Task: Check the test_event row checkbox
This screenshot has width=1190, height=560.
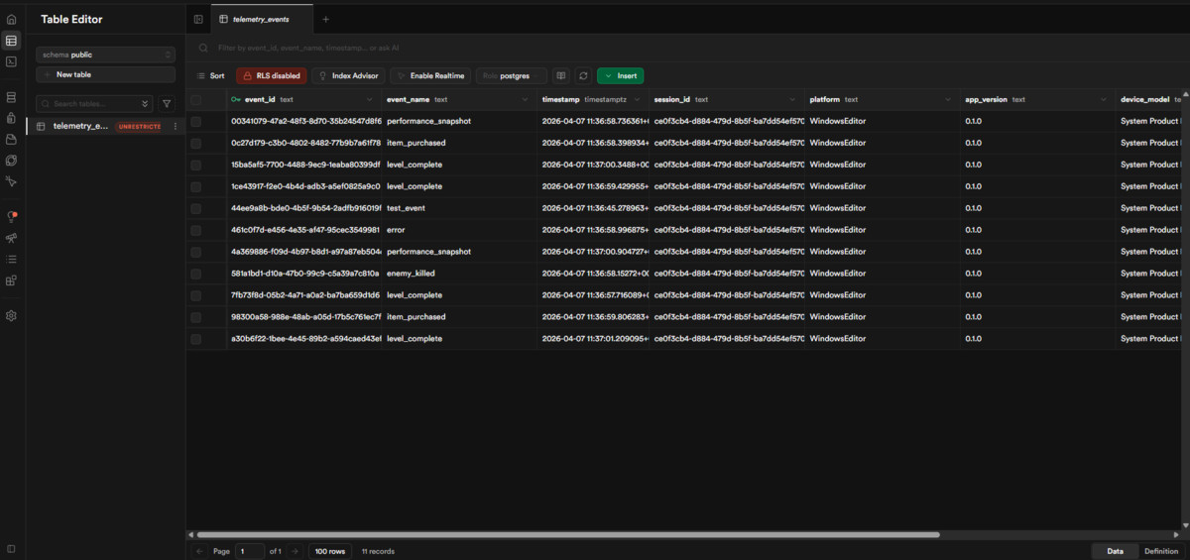Action: click(196, 208)
